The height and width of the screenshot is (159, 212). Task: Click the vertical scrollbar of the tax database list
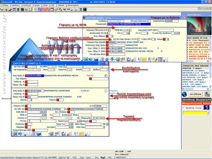[x=210, y=77]
